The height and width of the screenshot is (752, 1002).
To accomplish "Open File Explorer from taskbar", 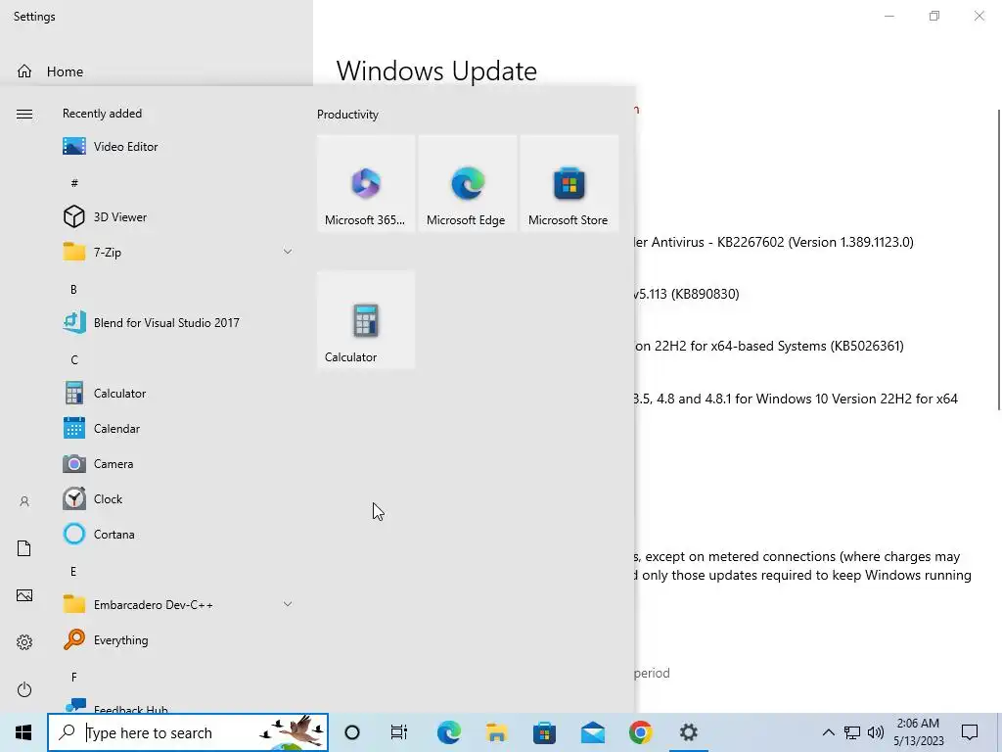I will click(496, 732).
